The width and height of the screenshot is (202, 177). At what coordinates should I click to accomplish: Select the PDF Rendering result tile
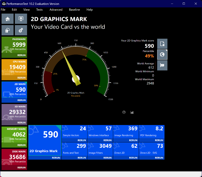(x=152, y=132)
